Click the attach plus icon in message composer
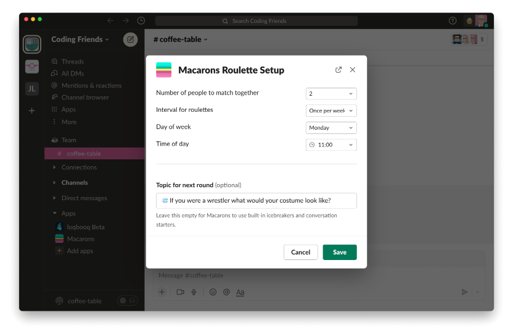The image size is (513, 336). pos(162,292)
